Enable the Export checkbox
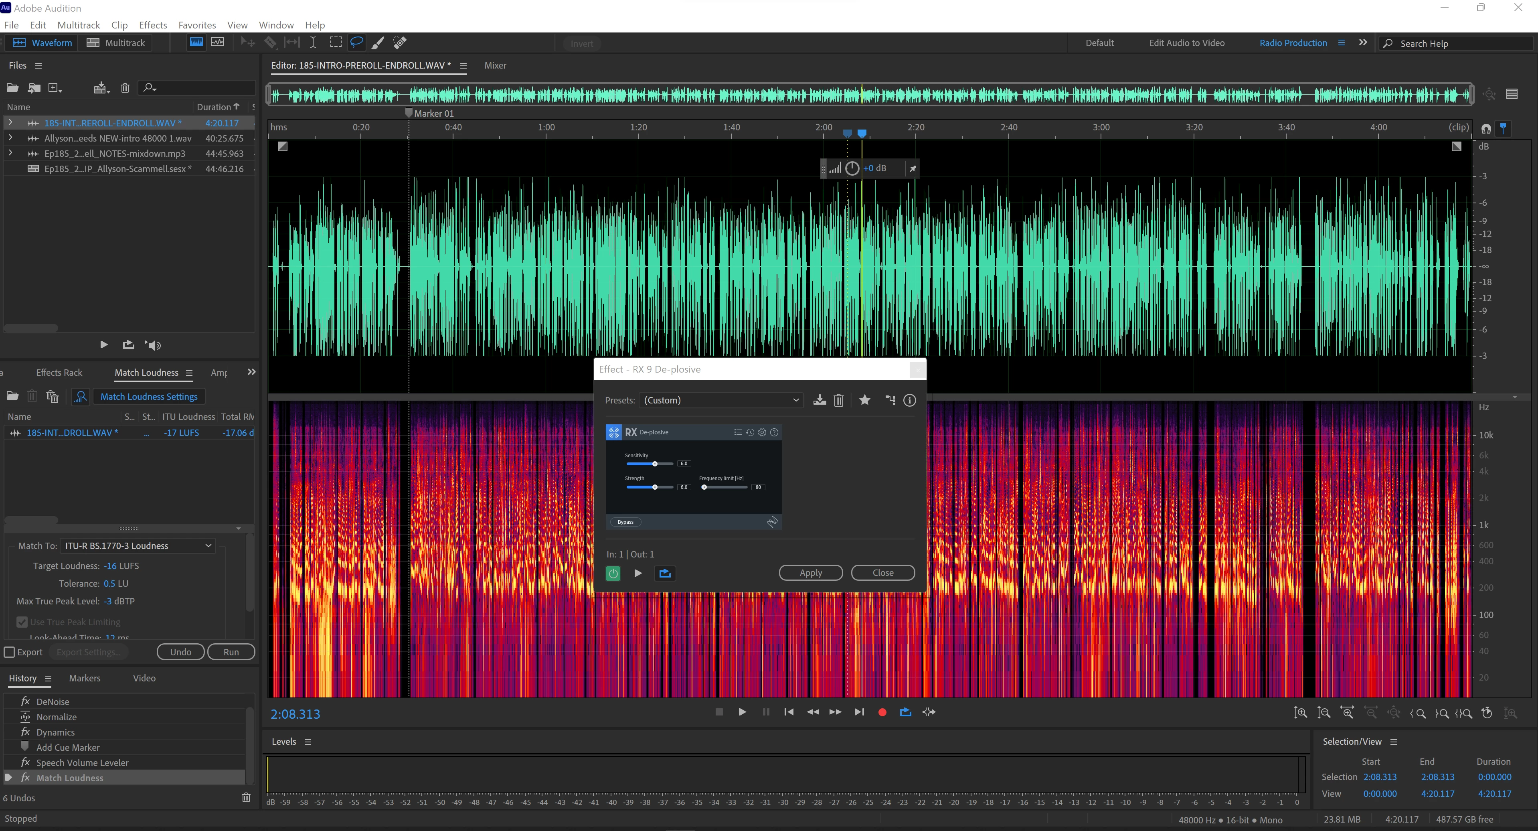The width and height of the screenshot is (1538, 831). click(x=10, y=653)
